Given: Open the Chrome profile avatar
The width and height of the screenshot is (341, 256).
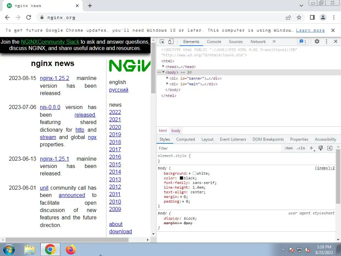Looking at the screenshot, I should [323, 17].
